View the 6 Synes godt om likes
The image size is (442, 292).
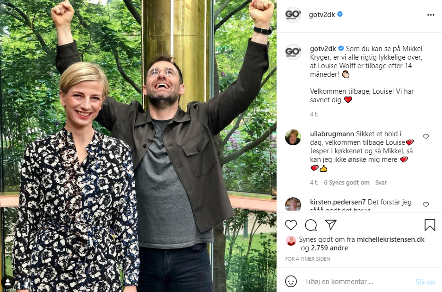[x=347, y=183]
